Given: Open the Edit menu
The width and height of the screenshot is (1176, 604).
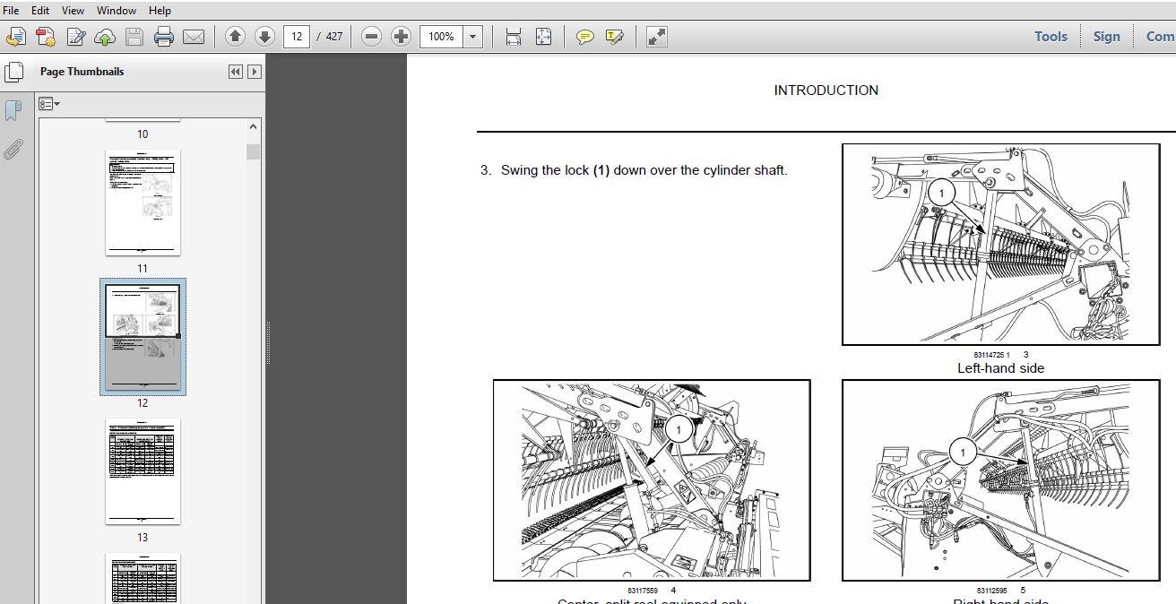Looking at the screenshot, I should coord(40,11).
